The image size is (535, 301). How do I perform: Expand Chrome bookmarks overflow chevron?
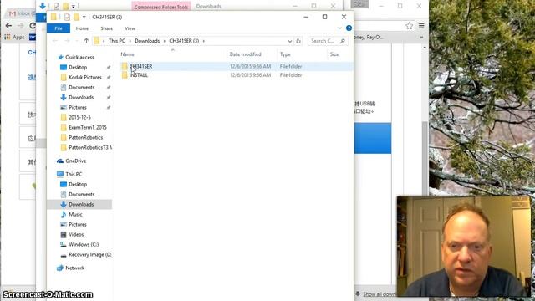421,37
